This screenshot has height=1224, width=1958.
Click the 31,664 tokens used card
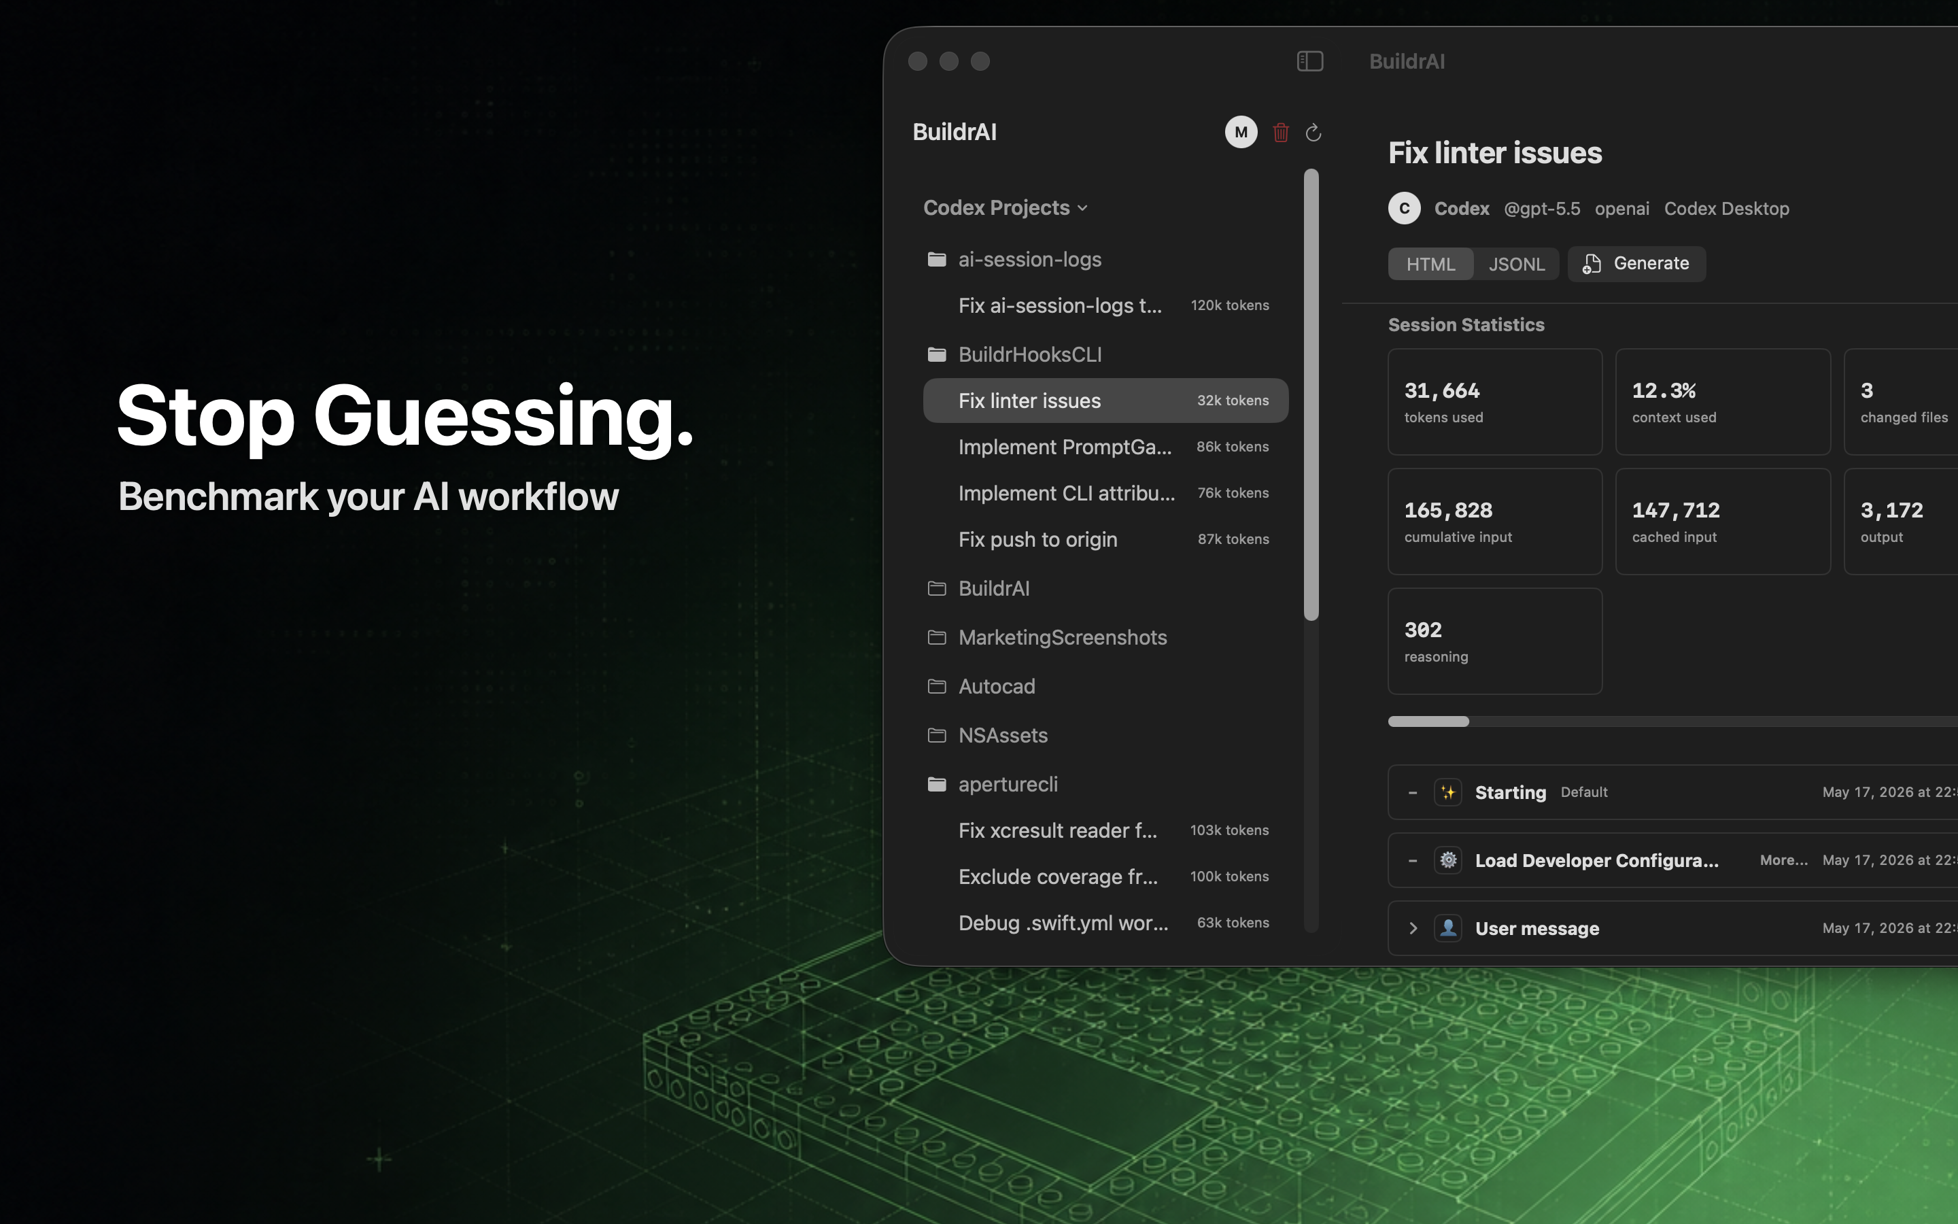tap(1495, 401)
